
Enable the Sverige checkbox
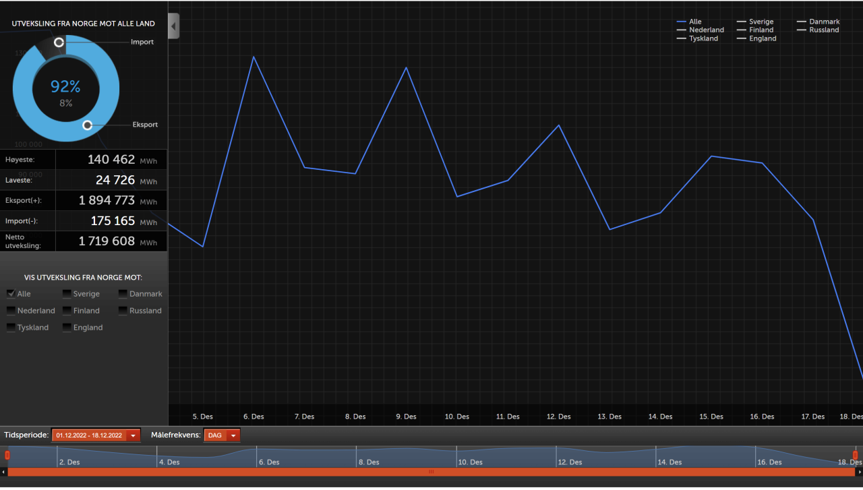point(67,294)
